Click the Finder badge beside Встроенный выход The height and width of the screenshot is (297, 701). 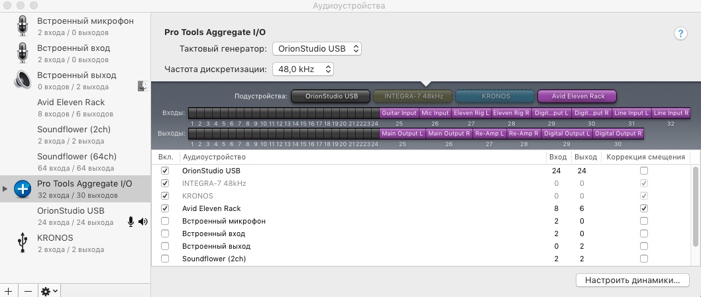click(142, 86)
